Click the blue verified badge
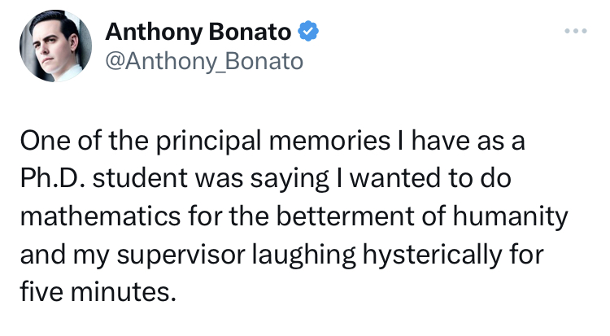610x336 pixels. [308, 32]
